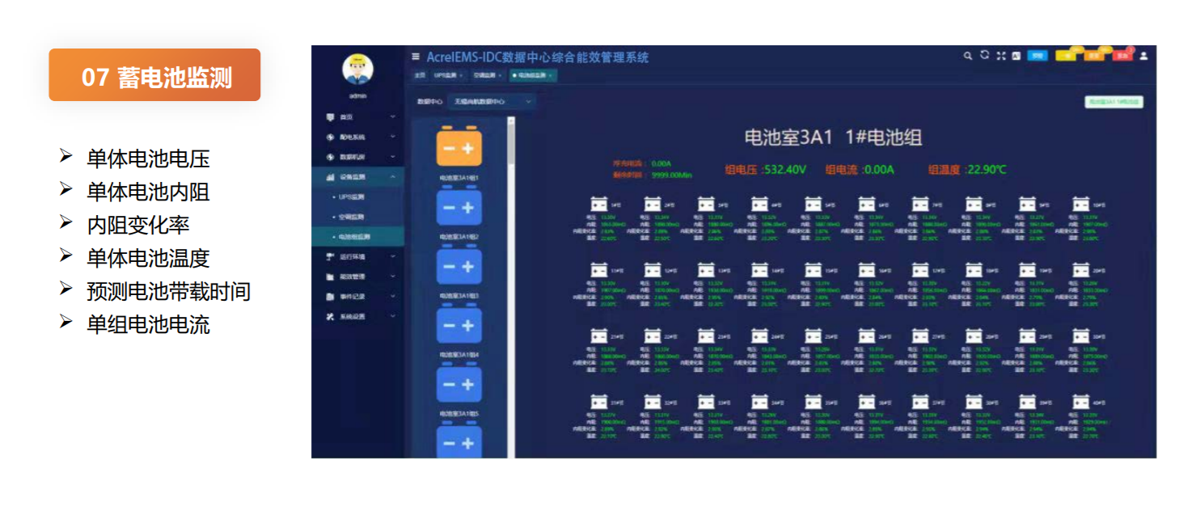1196x511 pixels.
Task: Click the refresh icon in the header
Action: (x=984, y=56)
